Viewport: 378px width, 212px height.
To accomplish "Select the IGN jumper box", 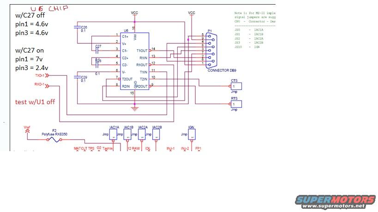I will 192,135.
